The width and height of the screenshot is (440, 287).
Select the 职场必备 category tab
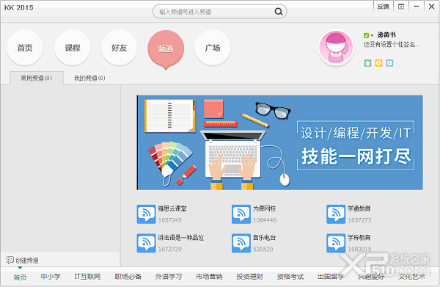[128, 277]
